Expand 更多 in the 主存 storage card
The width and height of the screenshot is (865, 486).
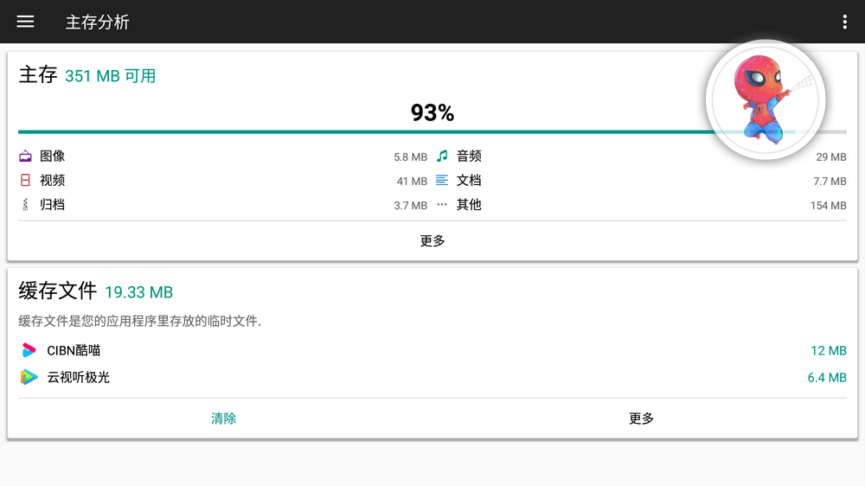tap(432, 241)
